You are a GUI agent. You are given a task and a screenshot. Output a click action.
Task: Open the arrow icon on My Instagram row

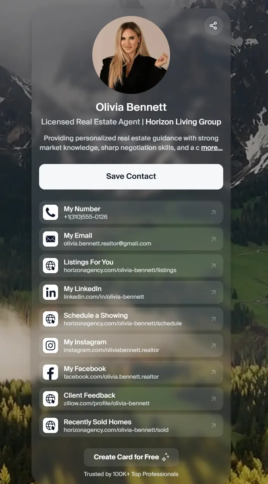(x=213, y=345)
